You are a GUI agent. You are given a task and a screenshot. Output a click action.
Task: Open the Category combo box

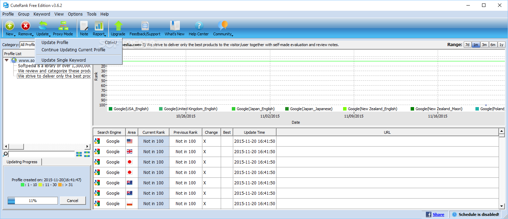(x=27, y=45)
